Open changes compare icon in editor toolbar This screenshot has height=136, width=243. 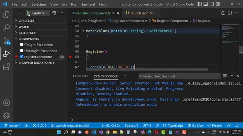(222, 13)
